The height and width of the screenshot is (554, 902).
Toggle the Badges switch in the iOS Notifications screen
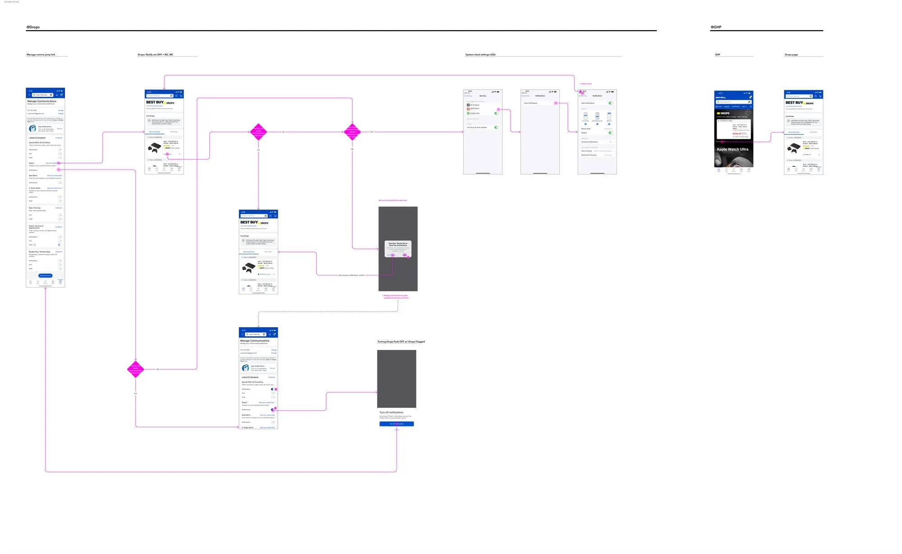[611, 133]
